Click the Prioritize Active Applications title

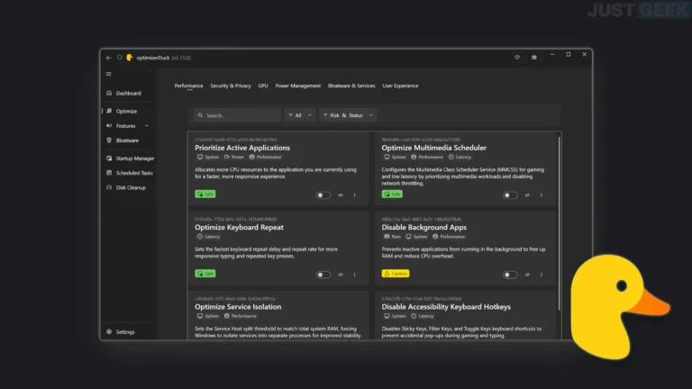242,148
